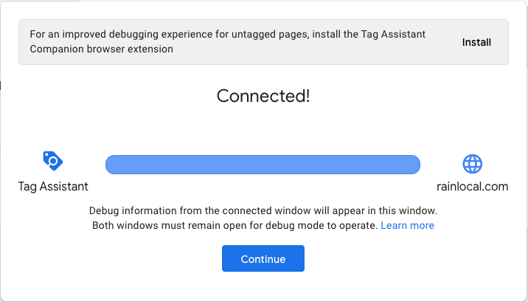Select the Google Tag Assistant logo
The height and width of the screenshot is (302, 528).
pos(53,160)
